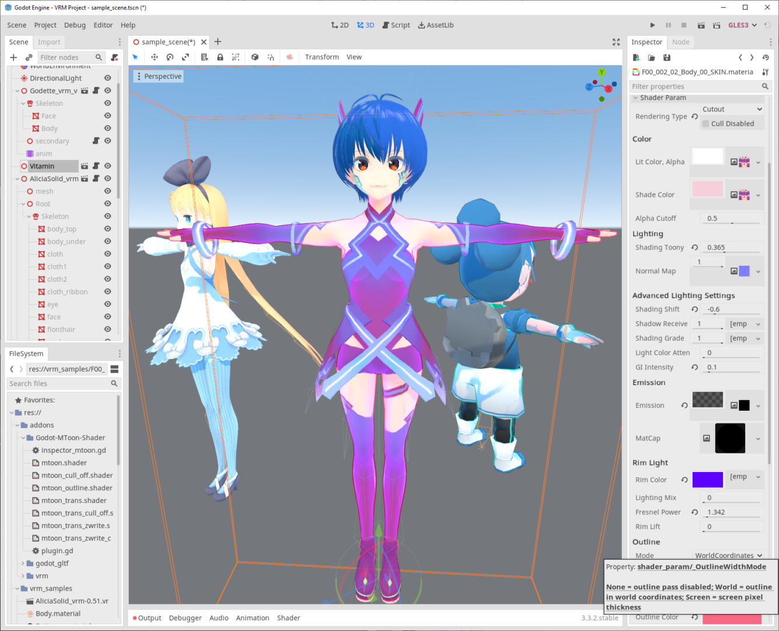Enable the Cull Disabled checkbox
The image size is (779, 631).
coord(705,124)
